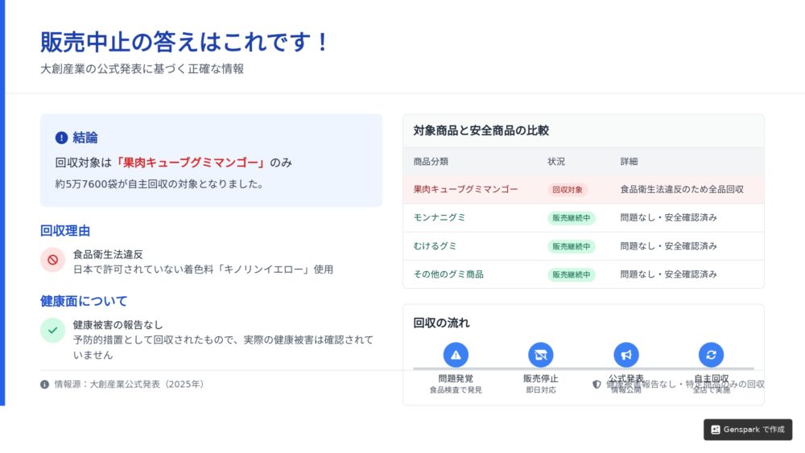The image size is (805, 453).
Task: Click the megaphone icon above 公式発表
Action: pos(625,355)
